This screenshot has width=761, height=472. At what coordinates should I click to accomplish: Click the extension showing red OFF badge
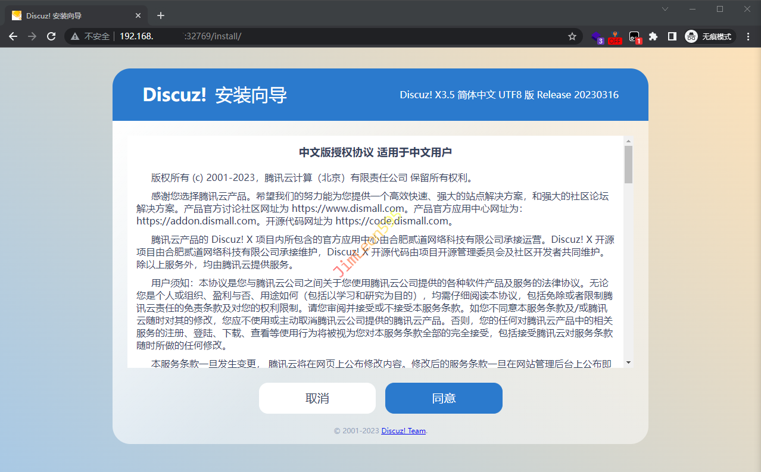pyautogui.click(x=615, y=37)
